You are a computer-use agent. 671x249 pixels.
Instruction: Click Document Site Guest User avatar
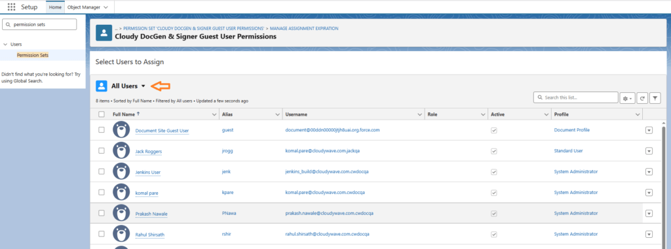[x=121, y=130]
